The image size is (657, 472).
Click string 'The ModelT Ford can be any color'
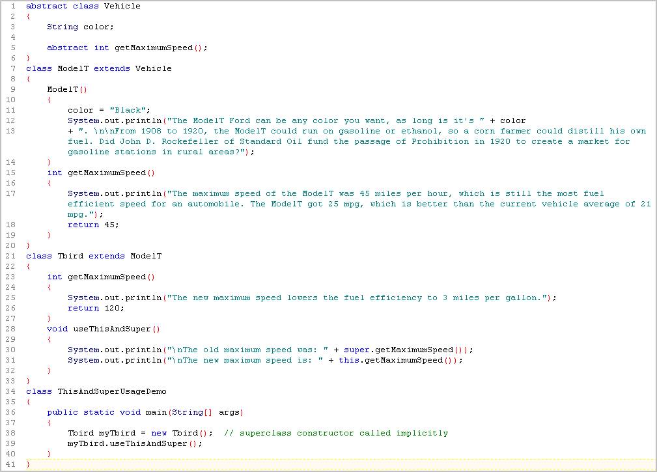(253, 121)
